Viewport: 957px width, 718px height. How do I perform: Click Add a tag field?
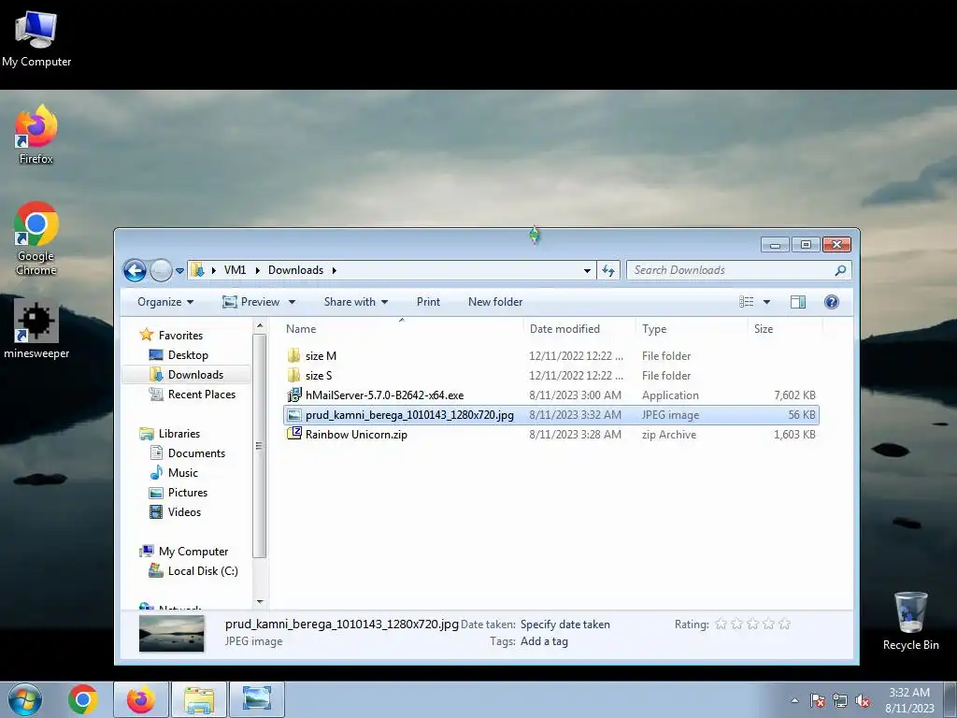(545, 641)
